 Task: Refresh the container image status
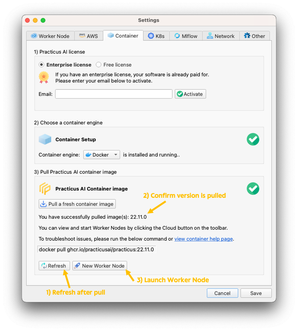[54, 266]
